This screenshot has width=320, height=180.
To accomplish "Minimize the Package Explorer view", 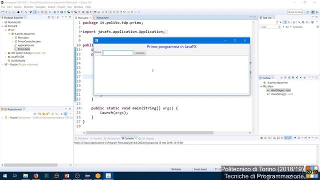I will click(66, 17).
